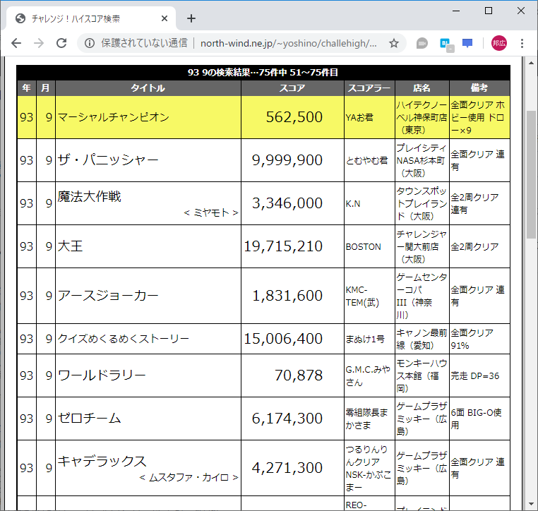The width and height of the screenshot is (538, 511).
Task: Click the 年 column header
Action: 26,88
